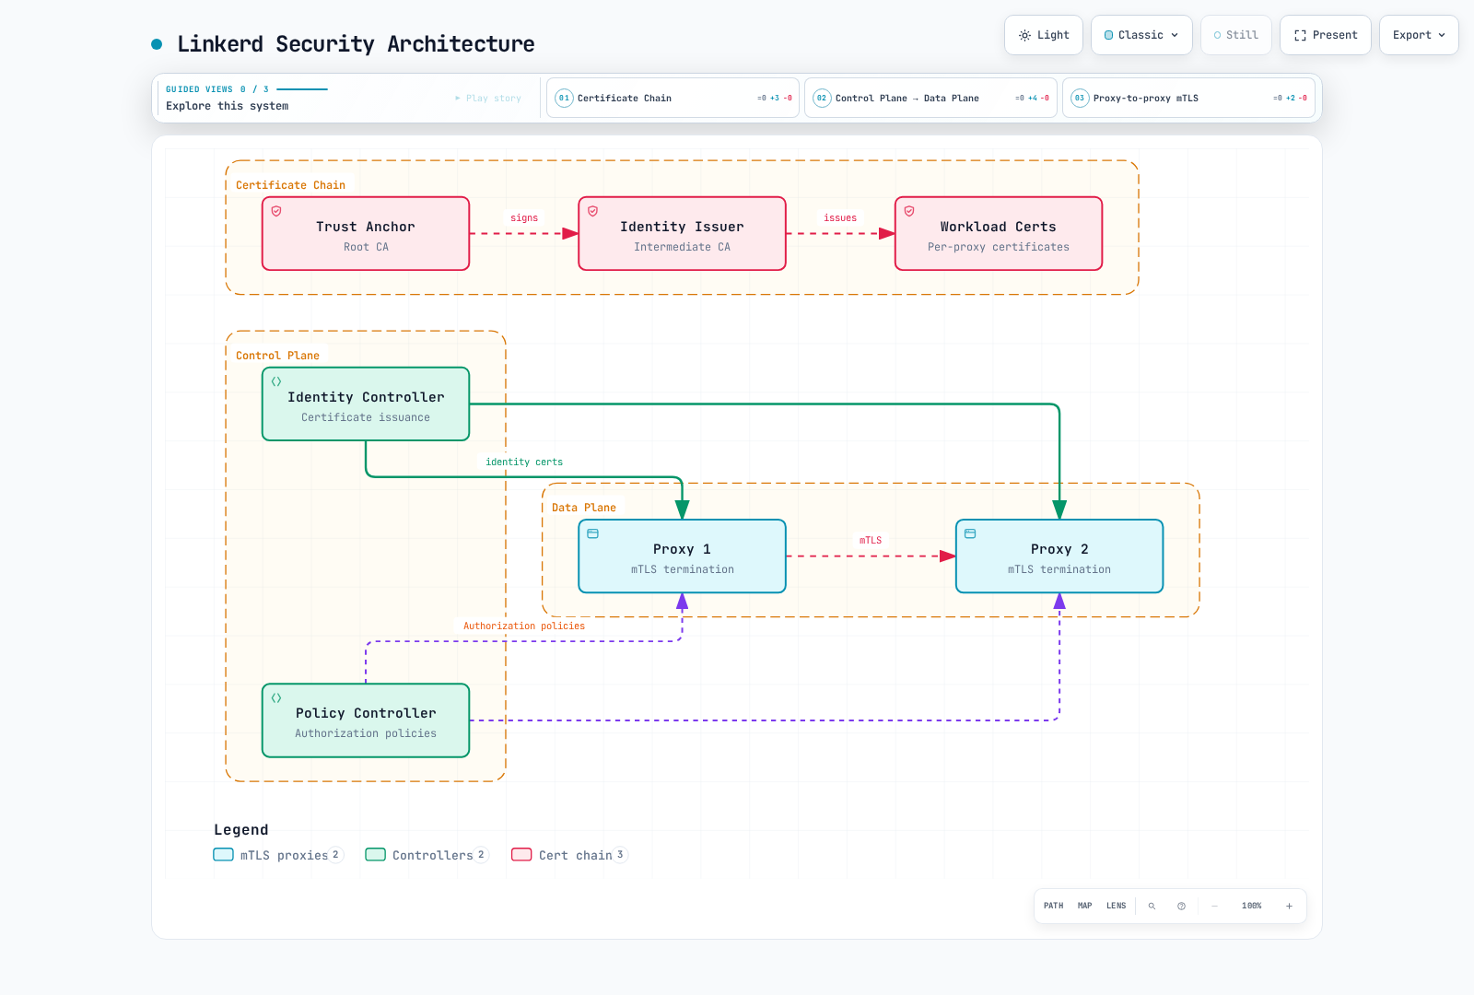Click the Cert chain color swatch
The image size is (1474, 995).
(521, 854)
